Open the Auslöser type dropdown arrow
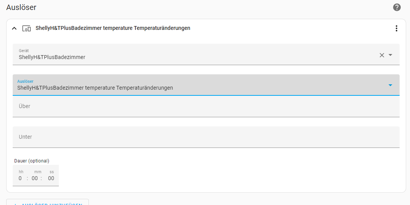This screenshot has height=205, width=410. tap(390, 85)
